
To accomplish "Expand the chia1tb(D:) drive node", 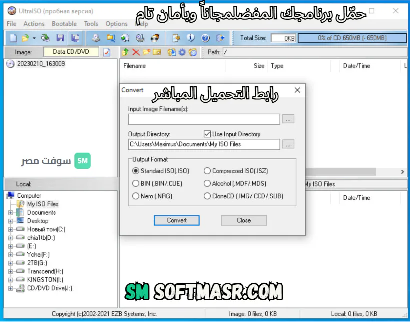I will pyautogui.click(x=10, y=238).
